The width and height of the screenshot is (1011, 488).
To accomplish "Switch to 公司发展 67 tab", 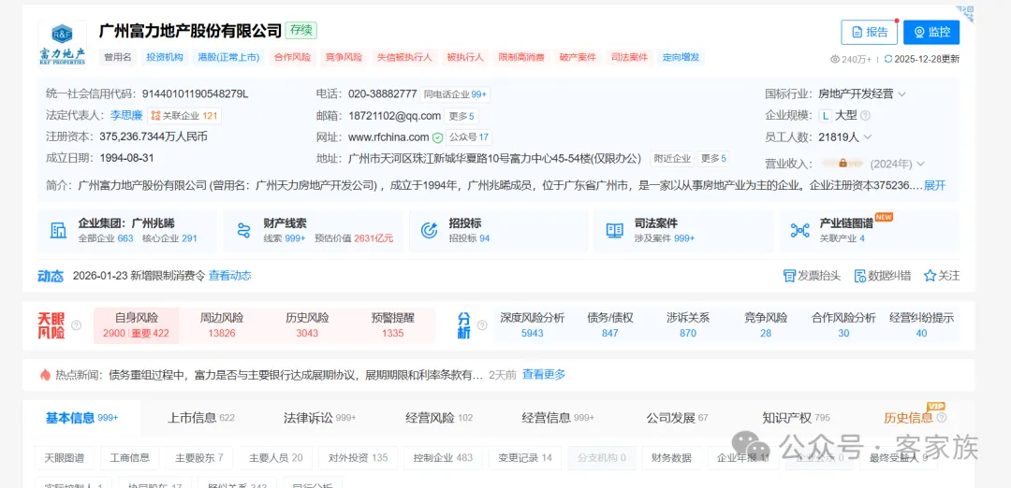I will point(677,418).
